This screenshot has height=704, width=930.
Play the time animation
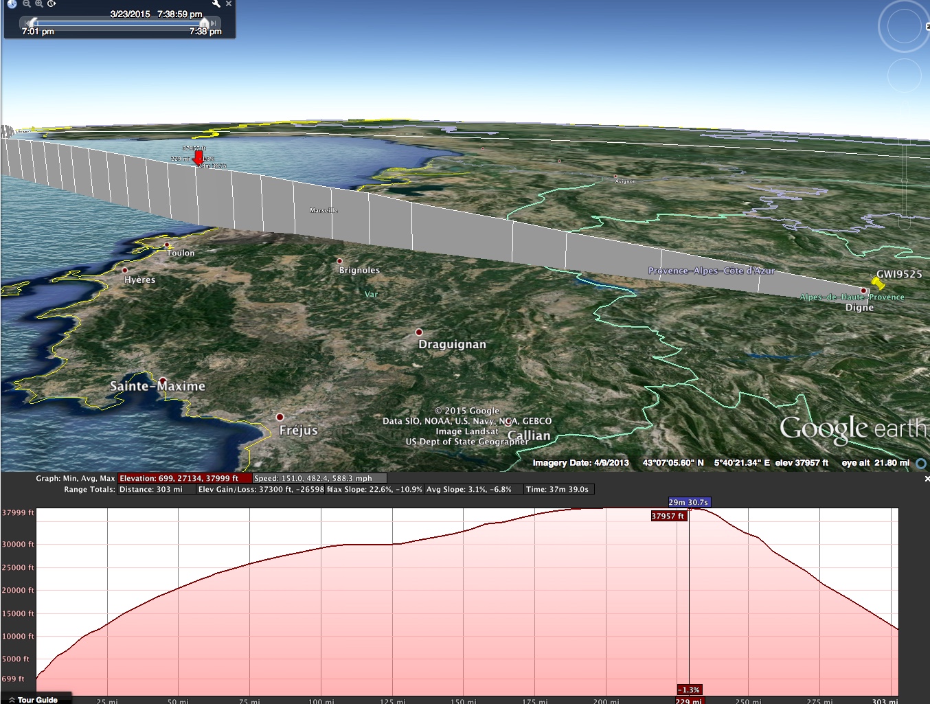point(52,4)
